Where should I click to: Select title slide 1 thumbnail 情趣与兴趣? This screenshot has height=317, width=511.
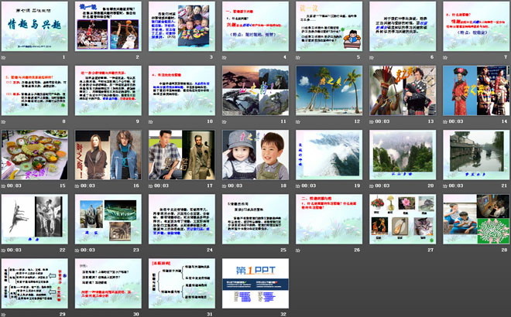[x=35, y=26]
